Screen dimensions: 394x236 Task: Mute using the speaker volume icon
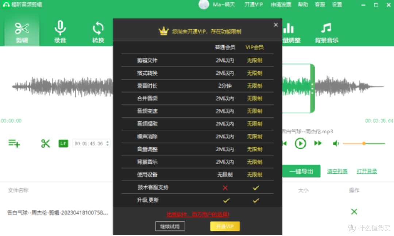click(x=336, y=144)
